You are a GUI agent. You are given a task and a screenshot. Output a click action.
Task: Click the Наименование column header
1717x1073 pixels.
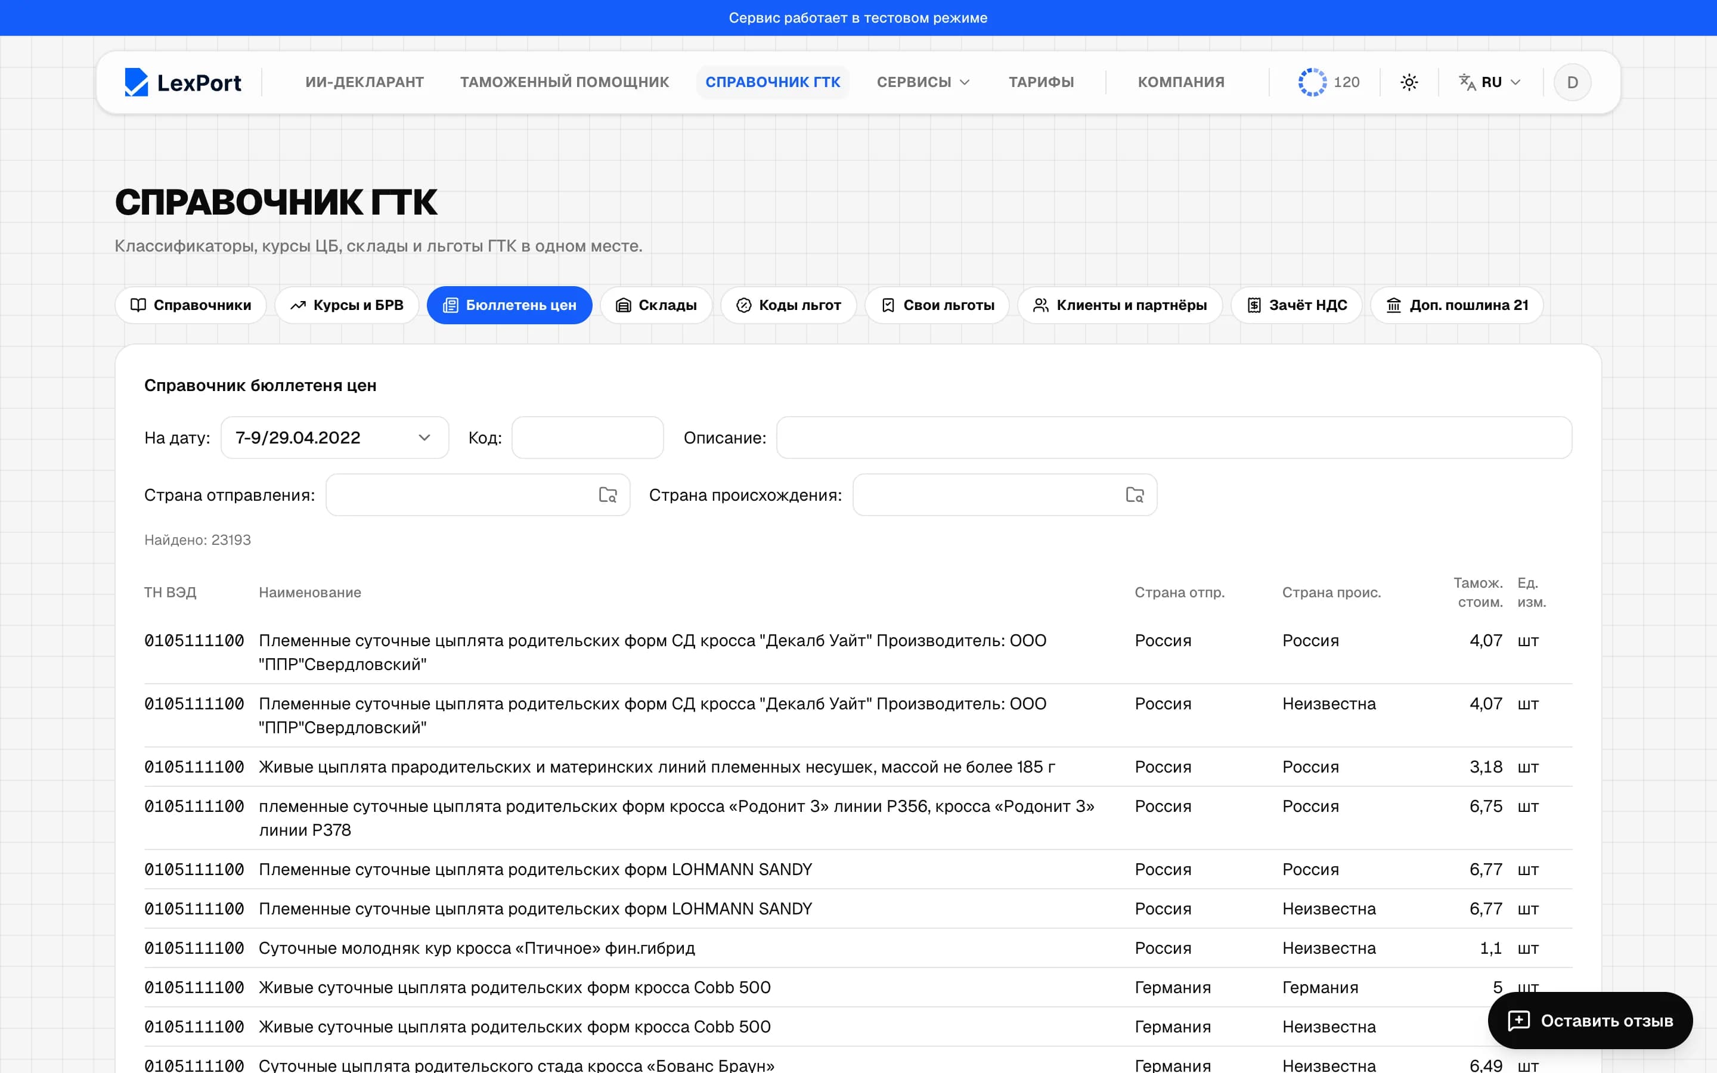310,593
